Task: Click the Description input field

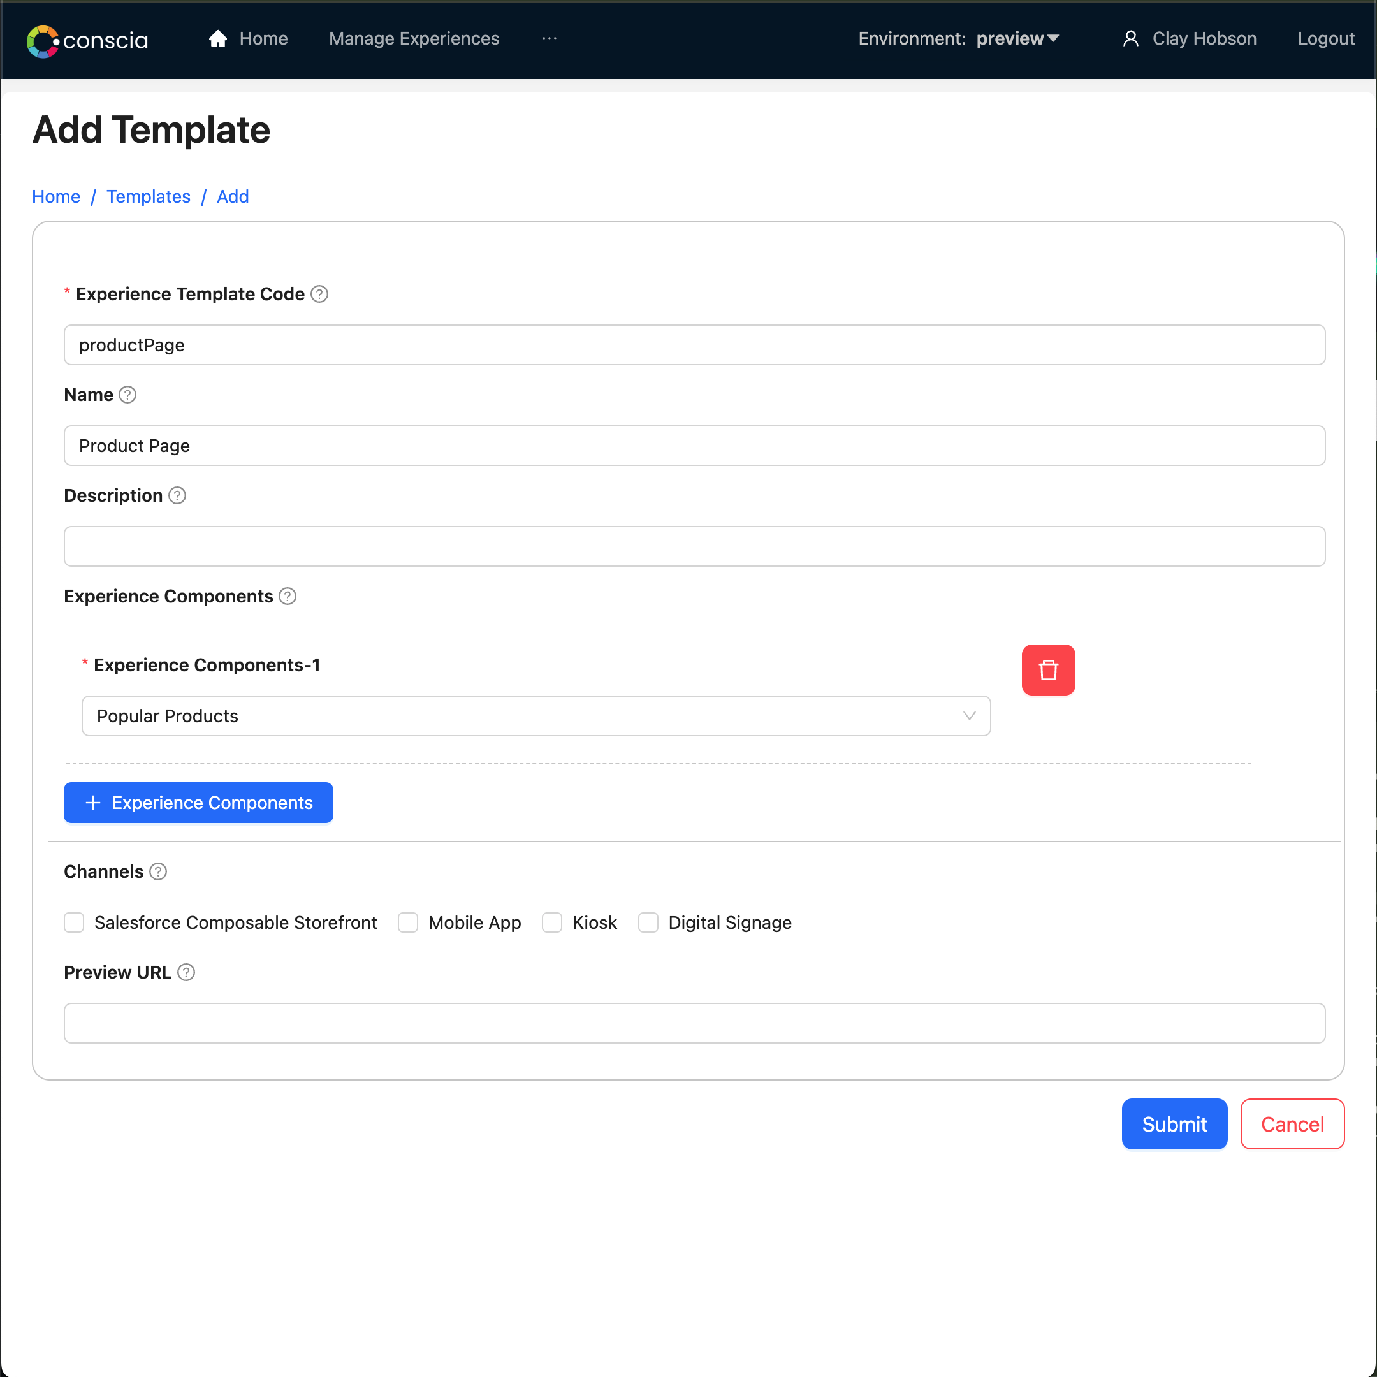Action: (x=695, y=546)
